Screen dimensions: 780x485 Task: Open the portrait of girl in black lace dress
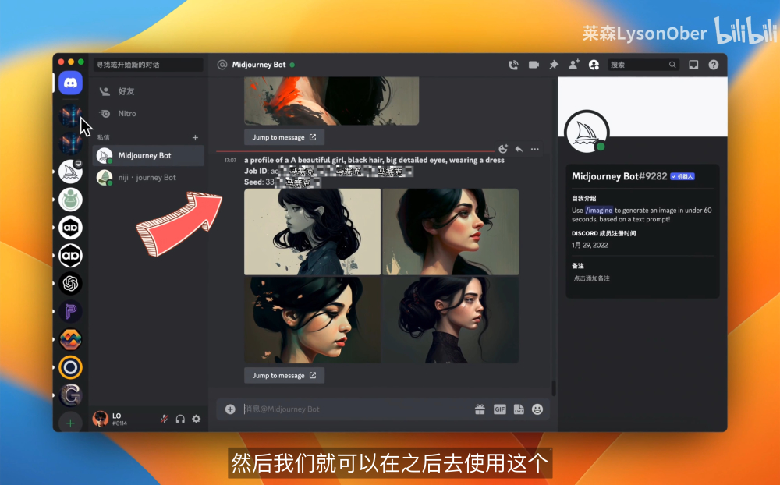pos(451,320)
